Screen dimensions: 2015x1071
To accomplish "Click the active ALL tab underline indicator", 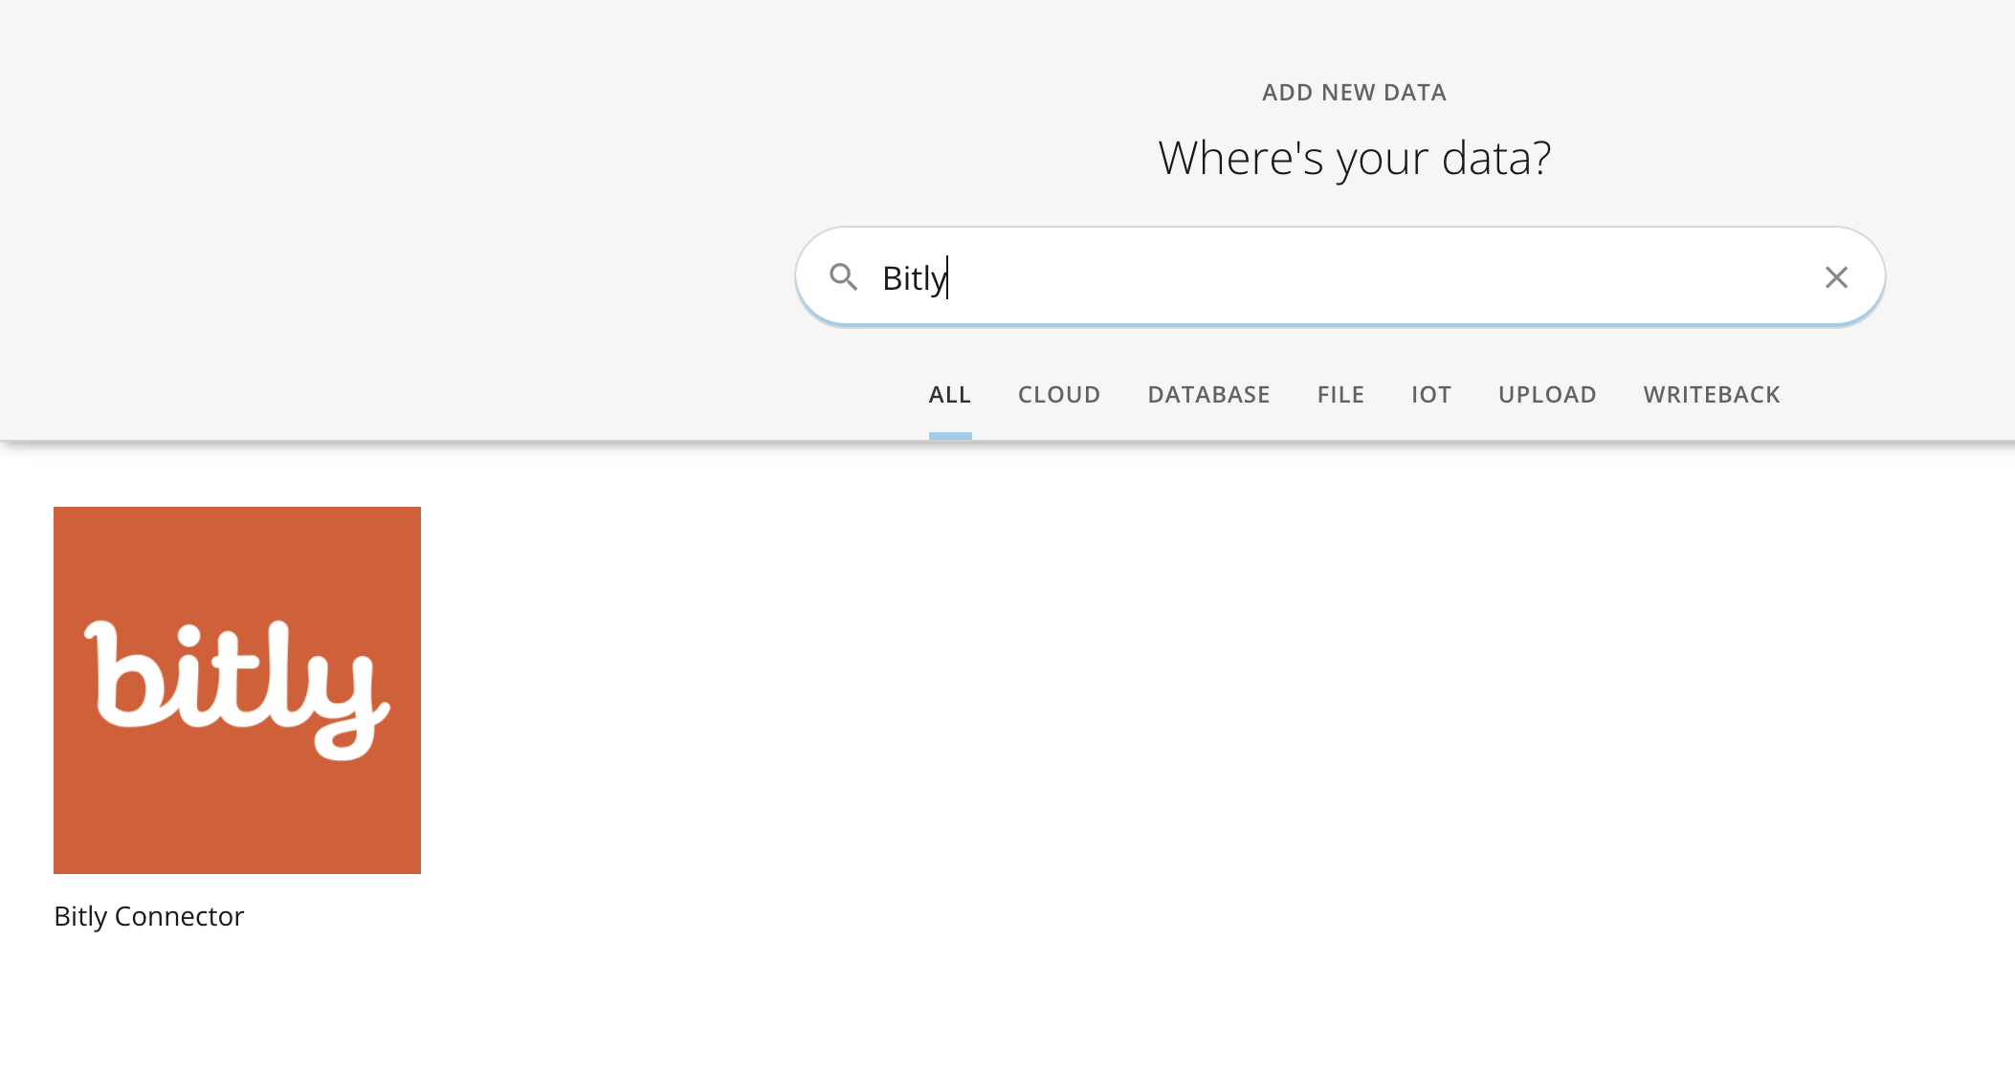I will click(949, 436).
